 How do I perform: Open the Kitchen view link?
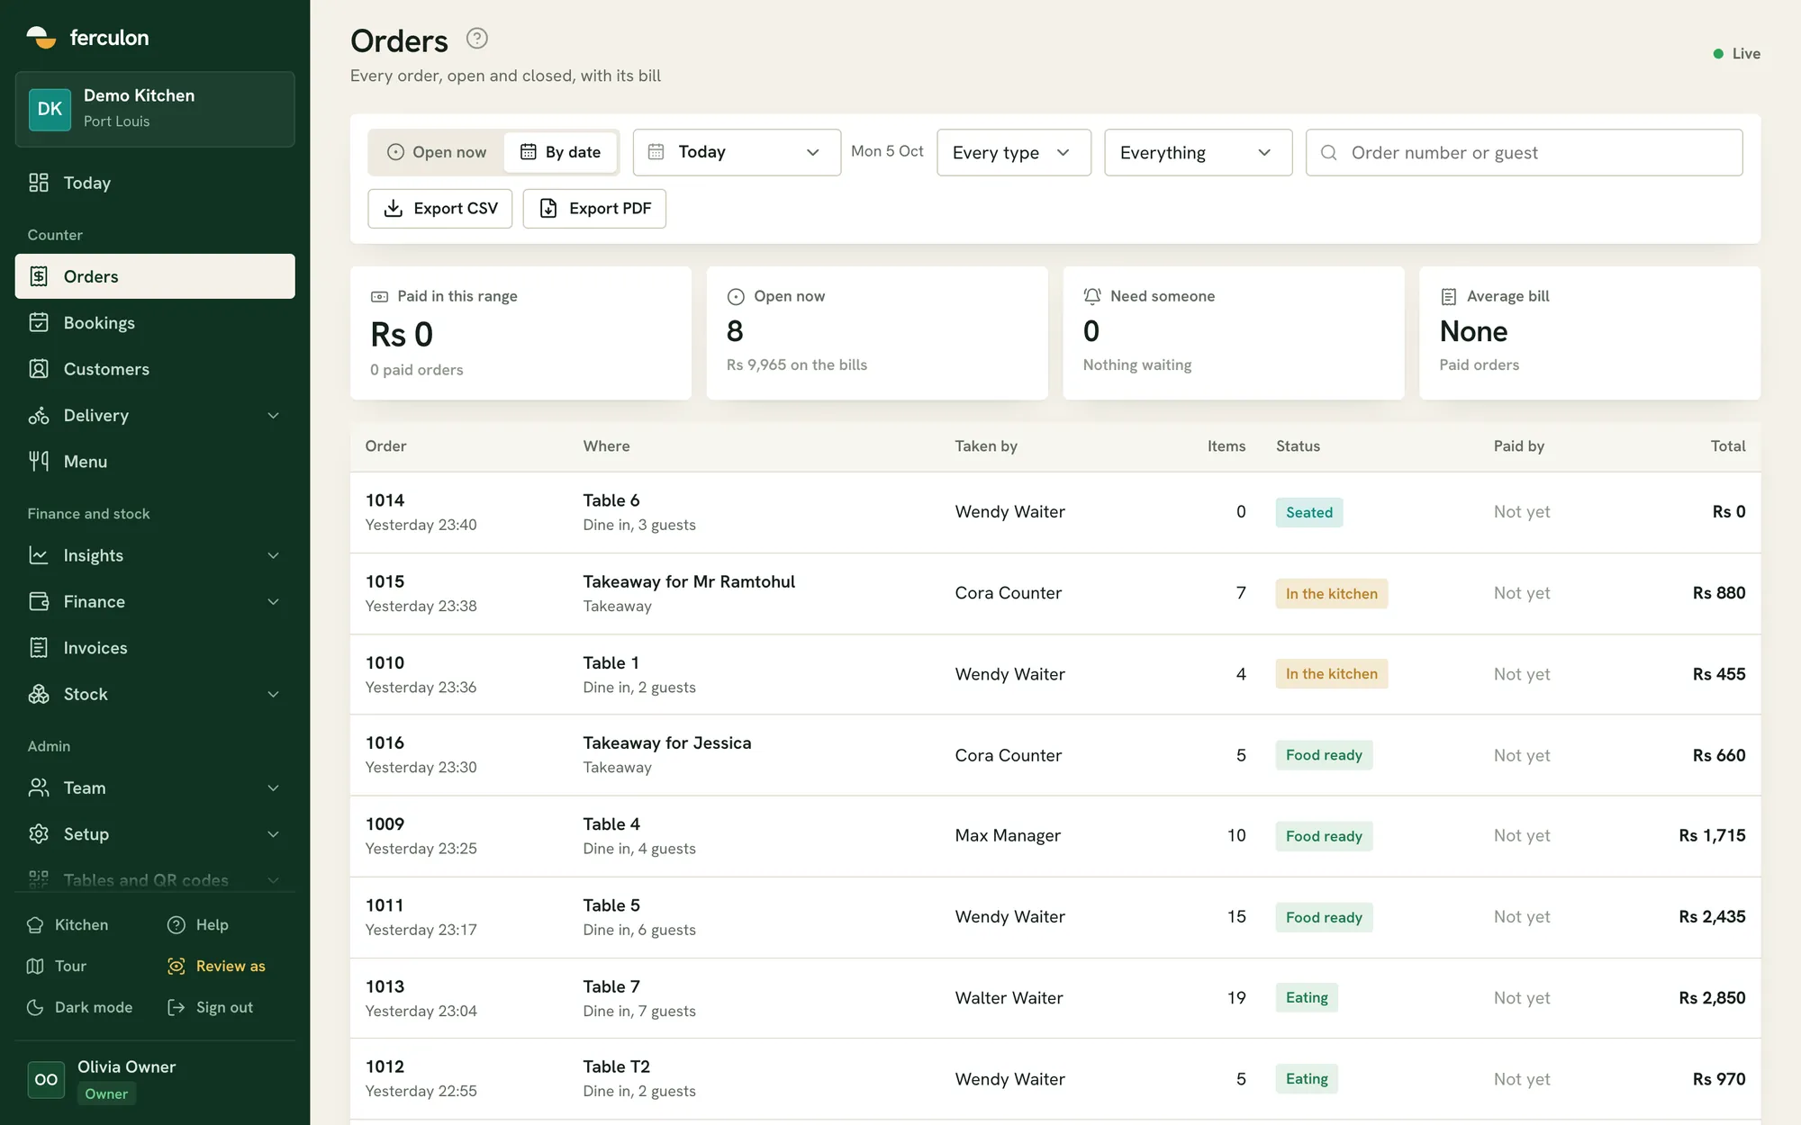click(x=68, y=924)
